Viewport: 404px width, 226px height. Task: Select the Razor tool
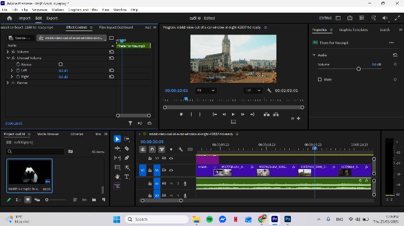127,148
